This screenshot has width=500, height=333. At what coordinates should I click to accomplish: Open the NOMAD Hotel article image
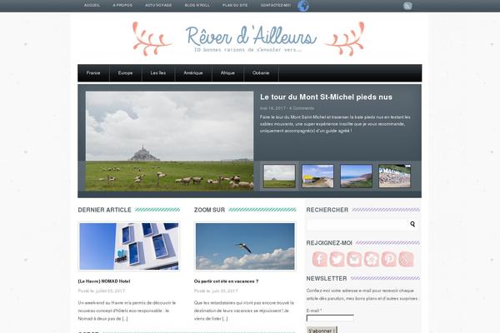click(x=129, y=246)
